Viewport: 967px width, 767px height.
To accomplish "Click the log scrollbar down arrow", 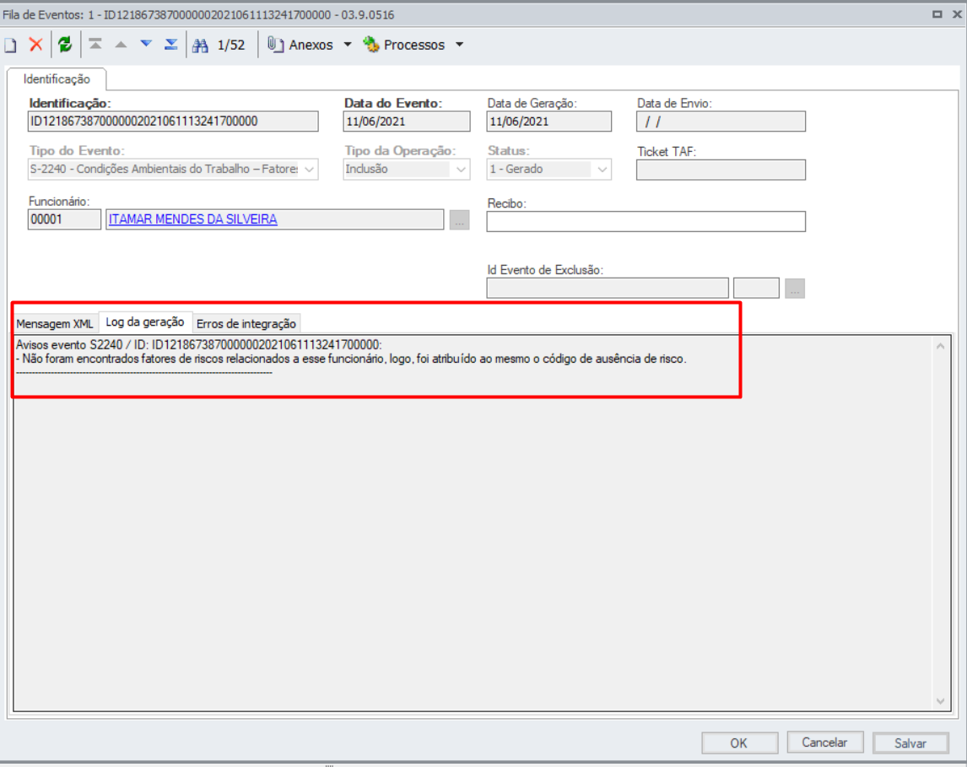I will point(941,701).
